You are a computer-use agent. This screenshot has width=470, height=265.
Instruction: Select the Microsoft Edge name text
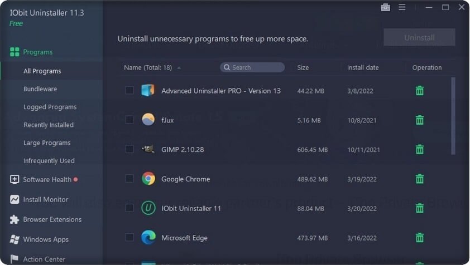pyautogui.click(x=184, y=238)
